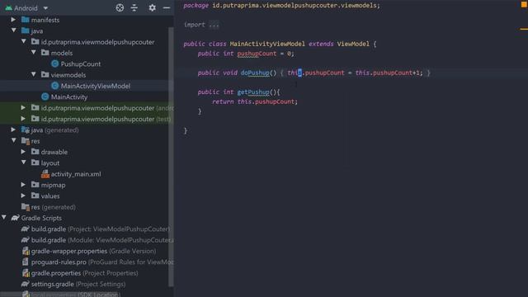
Task: Click the Collapse All icon in project panel
Action: tap(134, 7)
